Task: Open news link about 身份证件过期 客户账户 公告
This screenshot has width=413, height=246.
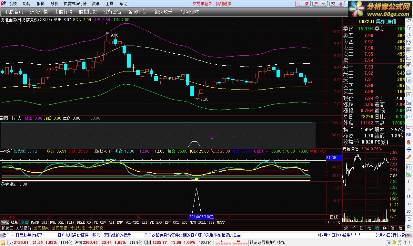Action: [192, 235]
